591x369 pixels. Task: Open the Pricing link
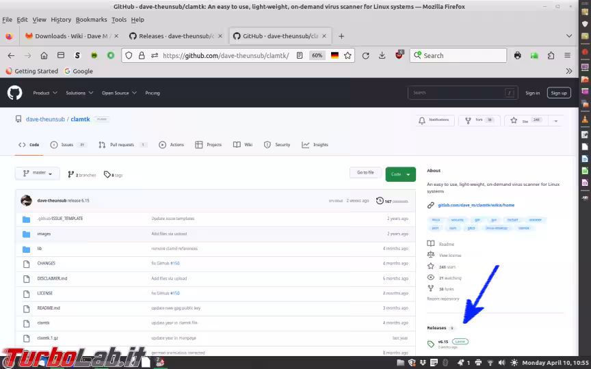(153, 93)
